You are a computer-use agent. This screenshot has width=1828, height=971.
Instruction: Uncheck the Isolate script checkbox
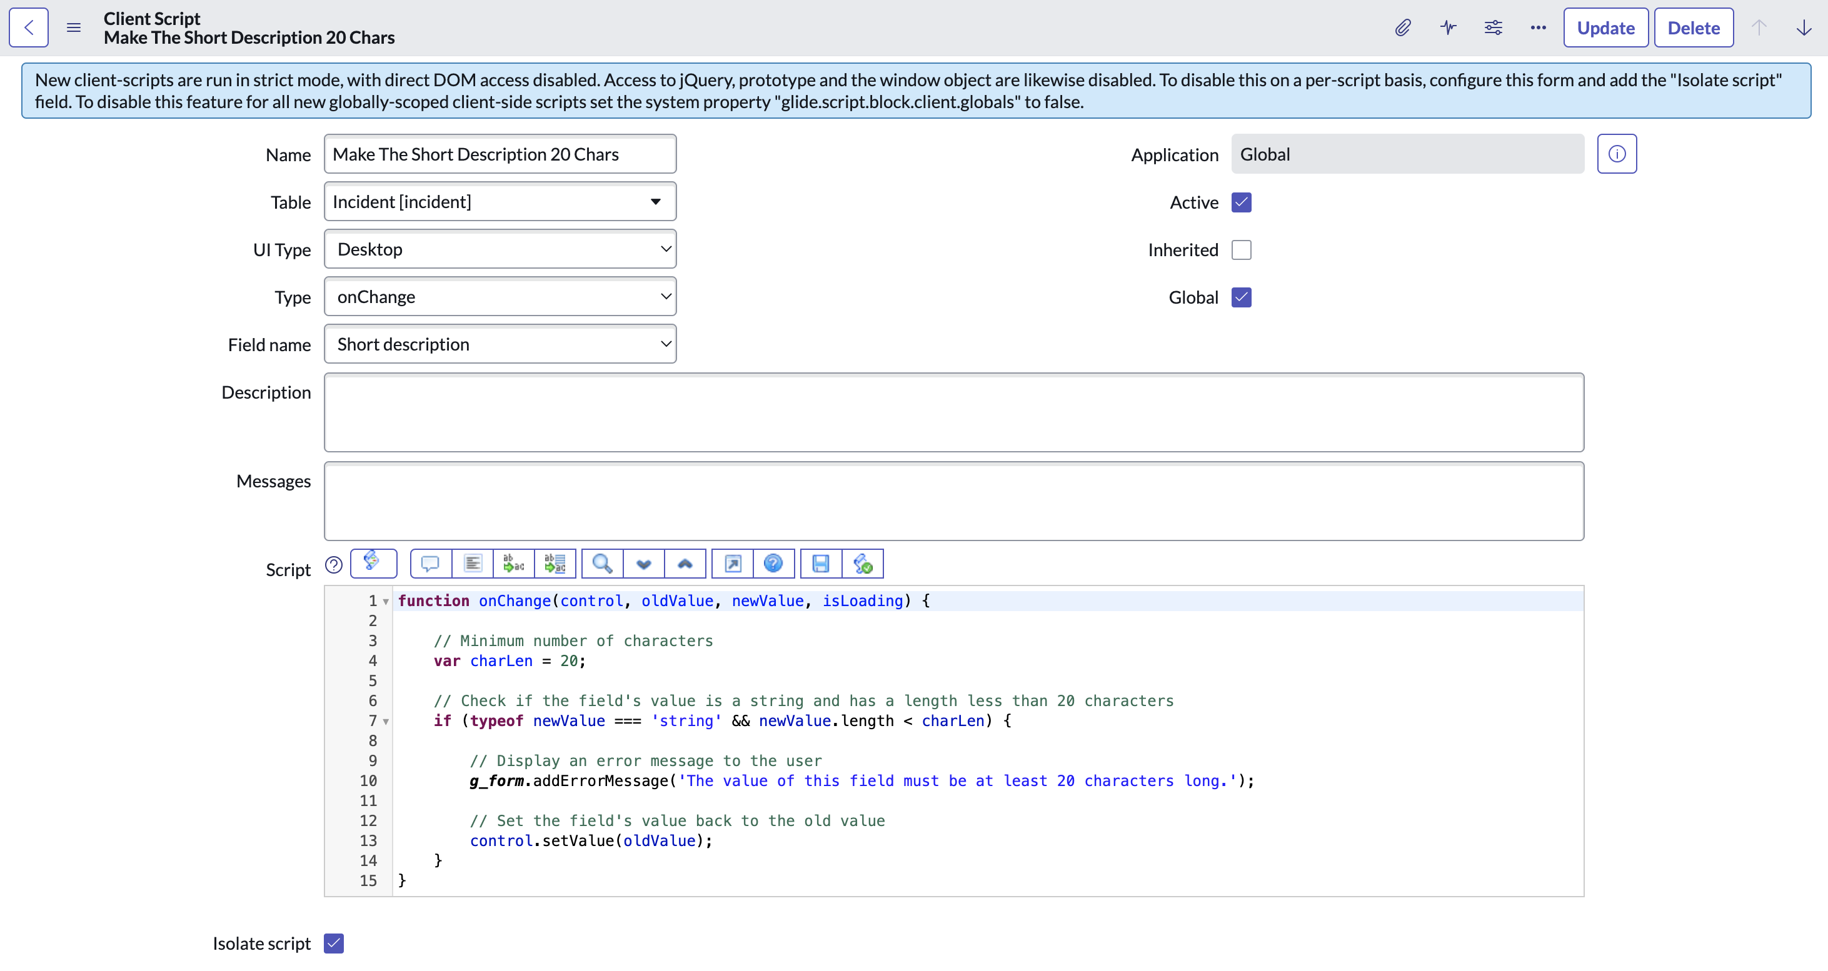[333, 944]
